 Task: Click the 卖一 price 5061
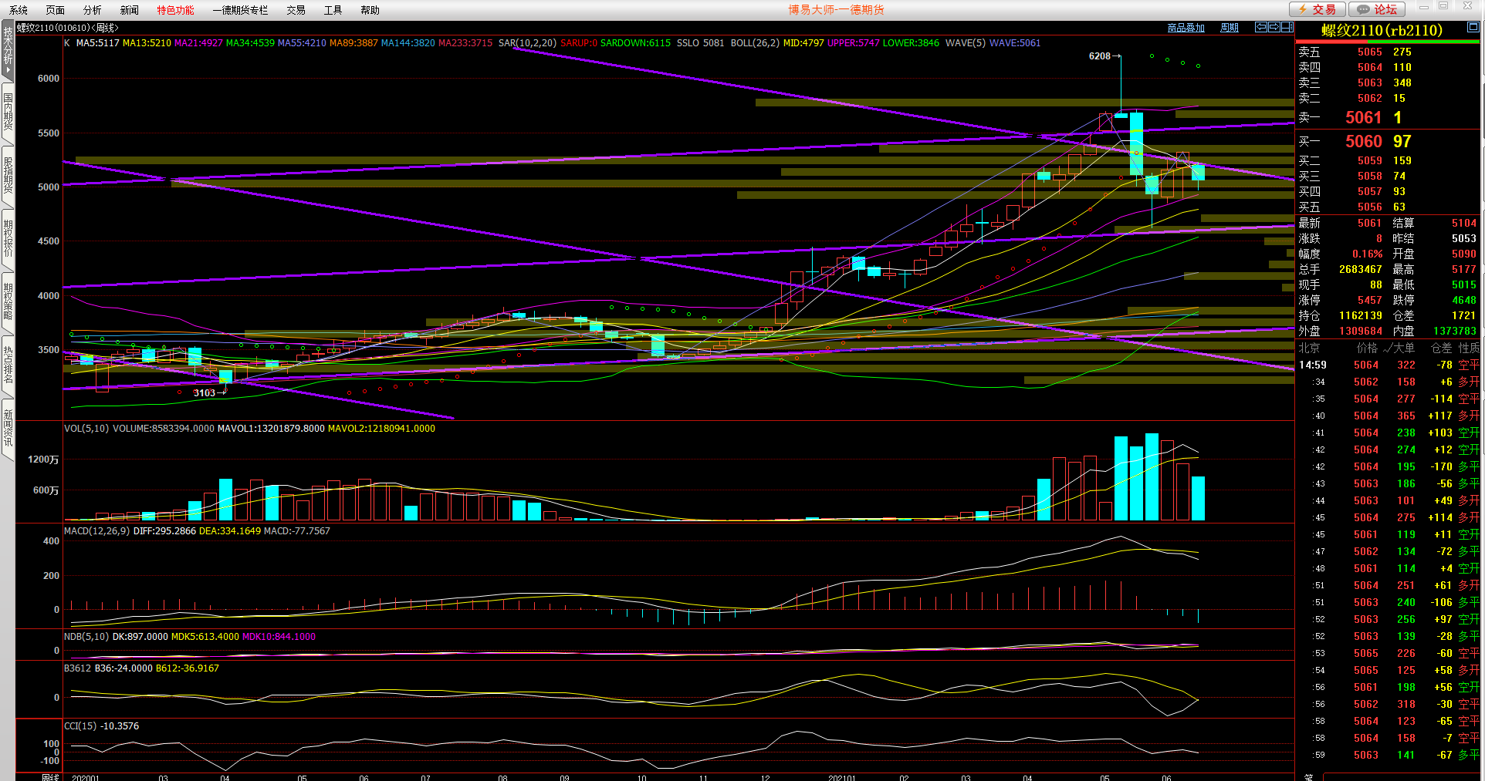[1363, 117]
